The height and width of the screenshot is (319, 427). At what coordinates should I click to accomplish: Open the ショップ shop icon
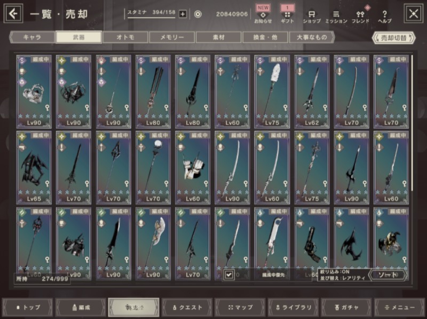[x=312, y=17]
